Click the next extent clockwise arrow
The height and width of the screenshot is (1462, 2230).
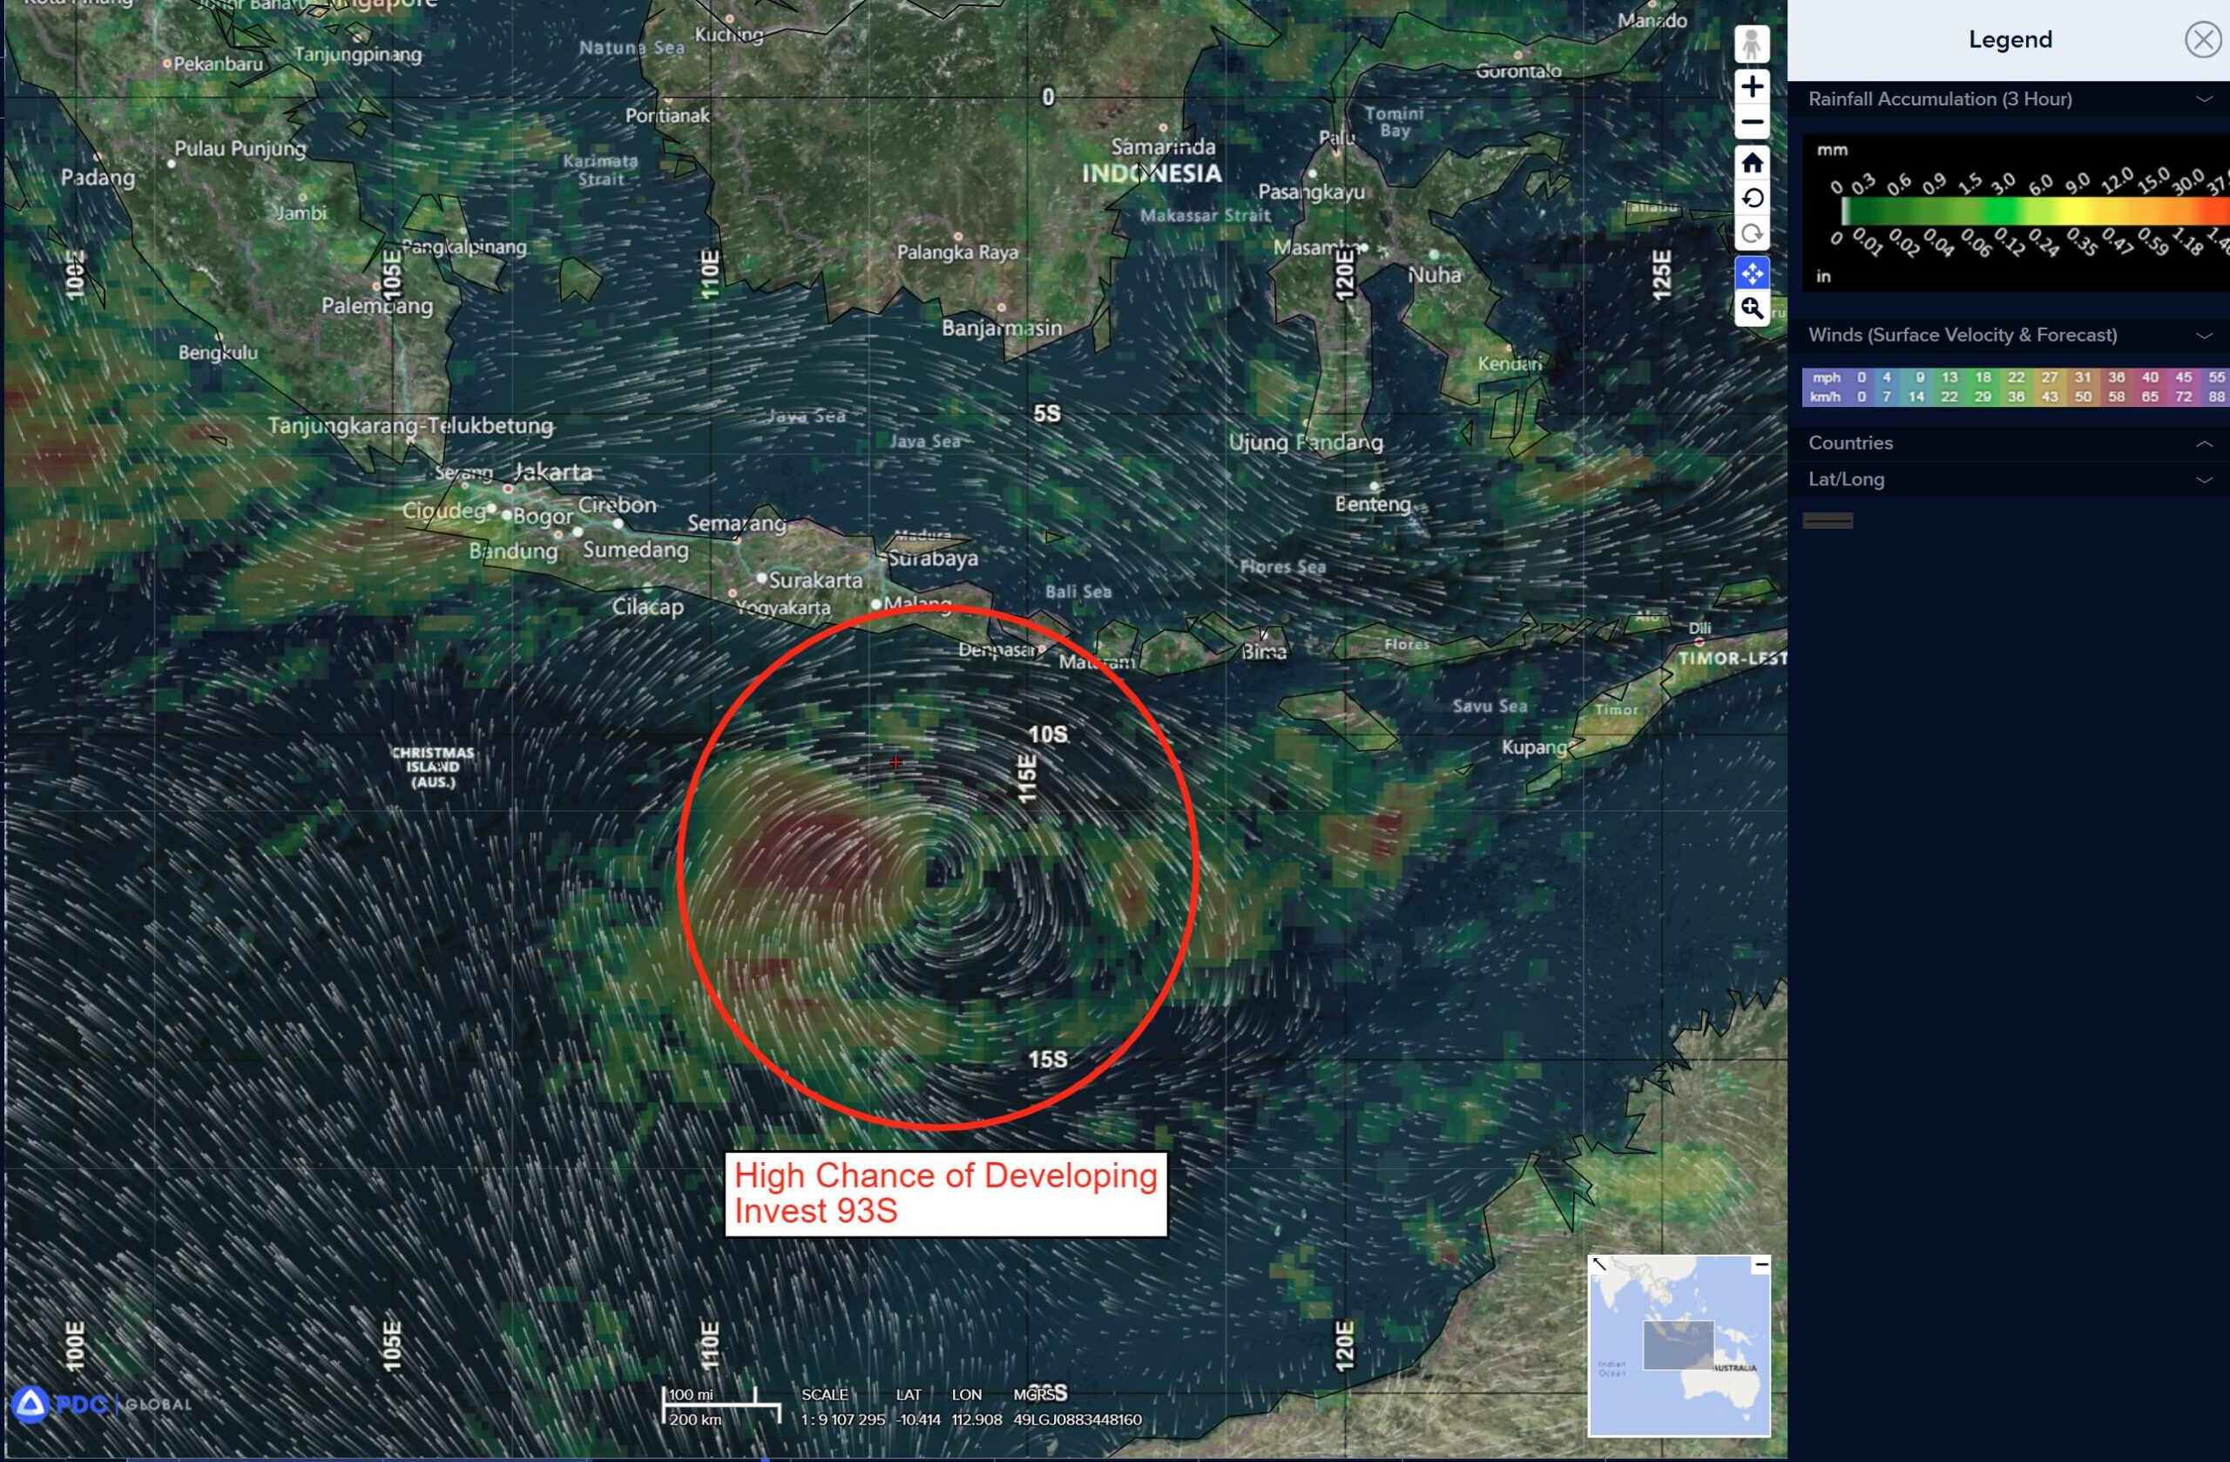click(x=1751, y=234)
